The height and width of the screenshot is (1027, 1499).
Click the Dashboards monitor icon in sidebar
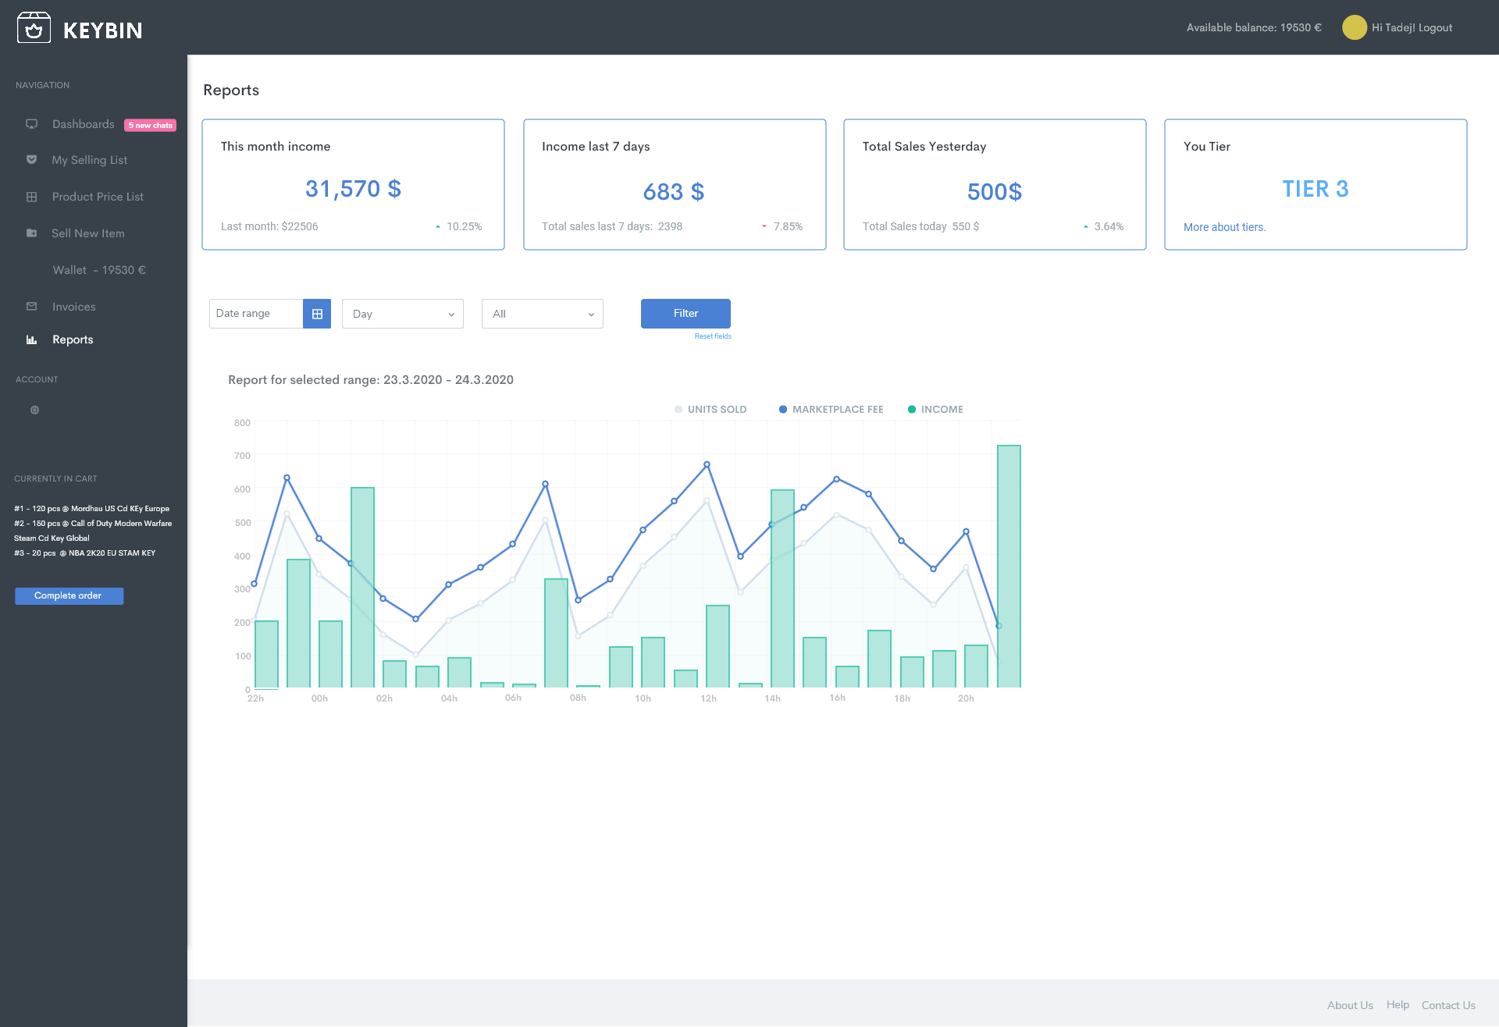(32, 124)
